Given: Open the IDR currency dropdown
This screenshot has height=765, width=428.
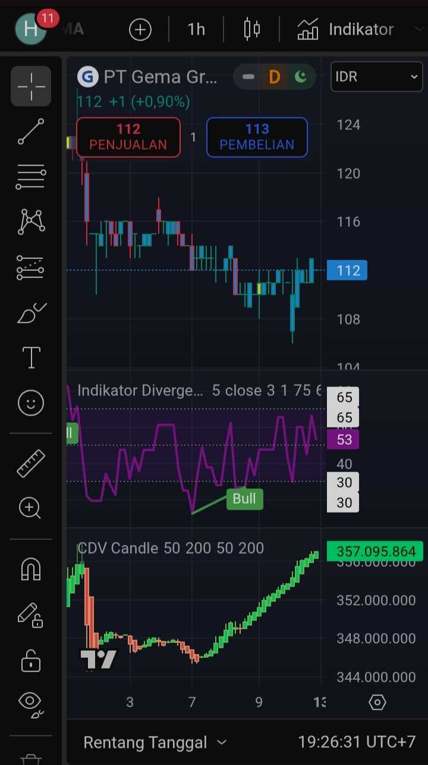Looking at the screenshot, I should 376,77.
